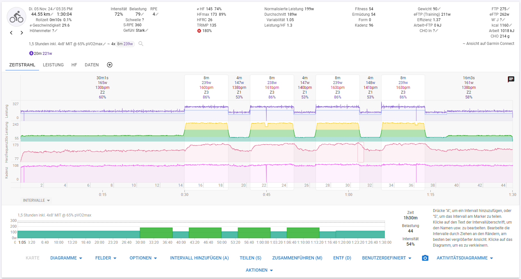Image resolution: width=521 pixels, height=279 pixels.
Task: Switch to the LEISTUNG tab
Action: pos(53,65)
